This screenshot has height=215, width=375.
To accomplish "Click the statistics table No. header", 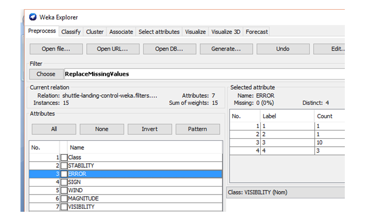I will coord(245,116).
